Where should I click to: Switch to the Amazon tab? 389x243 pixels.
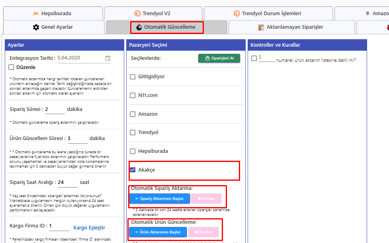[362, 14]
